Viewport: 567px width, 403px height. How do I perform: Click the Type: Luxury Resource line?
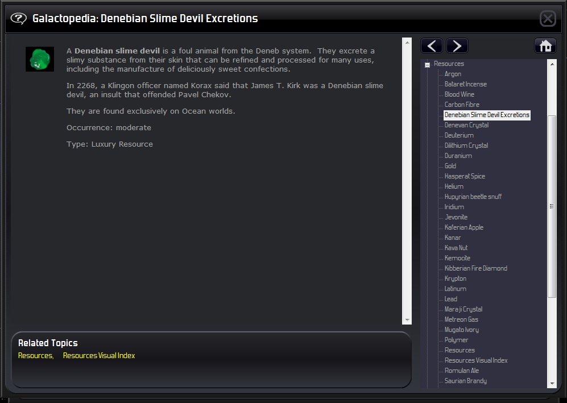point(110,144)
